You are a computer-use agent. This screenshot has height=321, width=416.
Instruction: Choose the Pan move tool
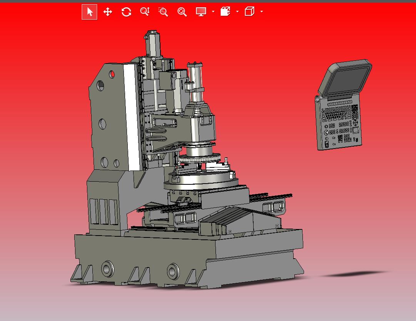pos(108,12)
